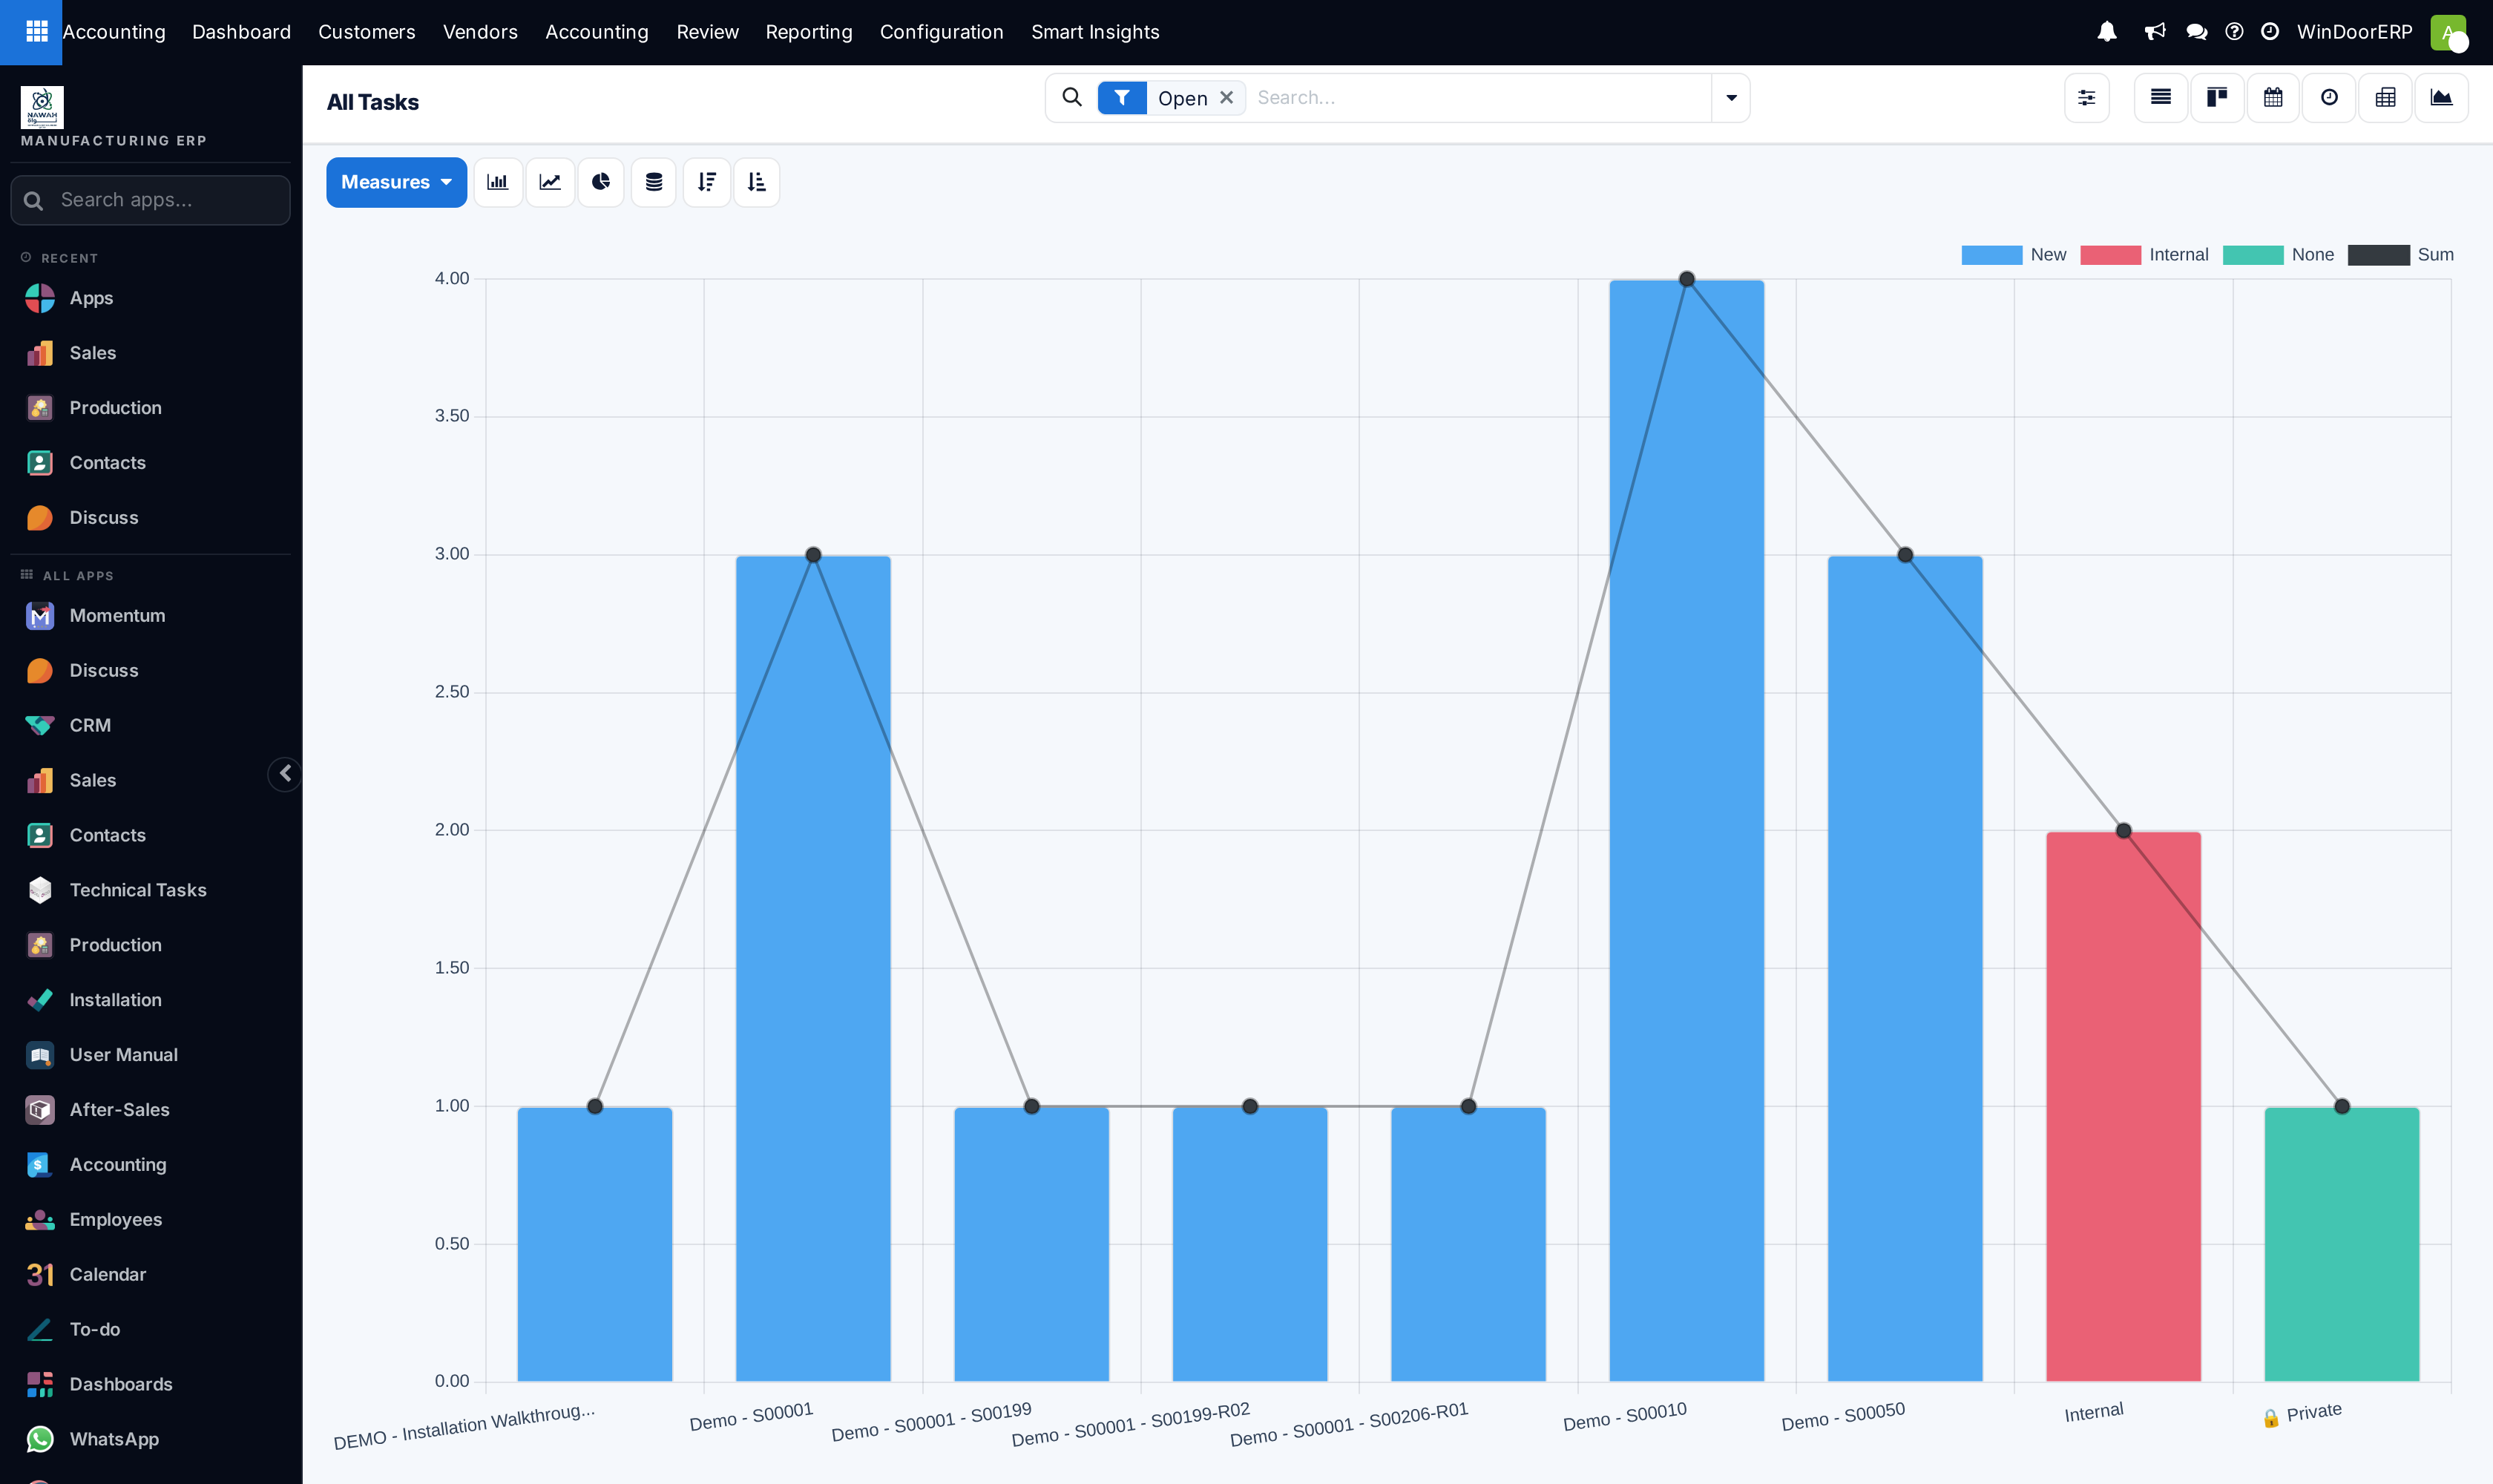This screenshot has width=2493, height=1484.
Task: Switch to pivot table view
Action: point(2385,97)
